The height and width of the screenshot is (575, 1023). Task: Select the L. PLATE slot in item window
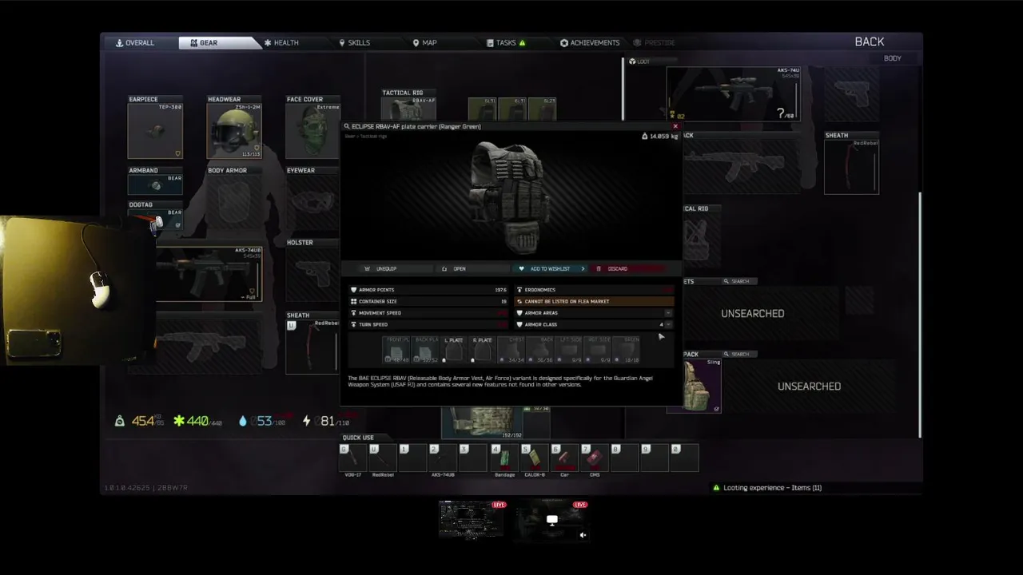(x=454, y=349)
